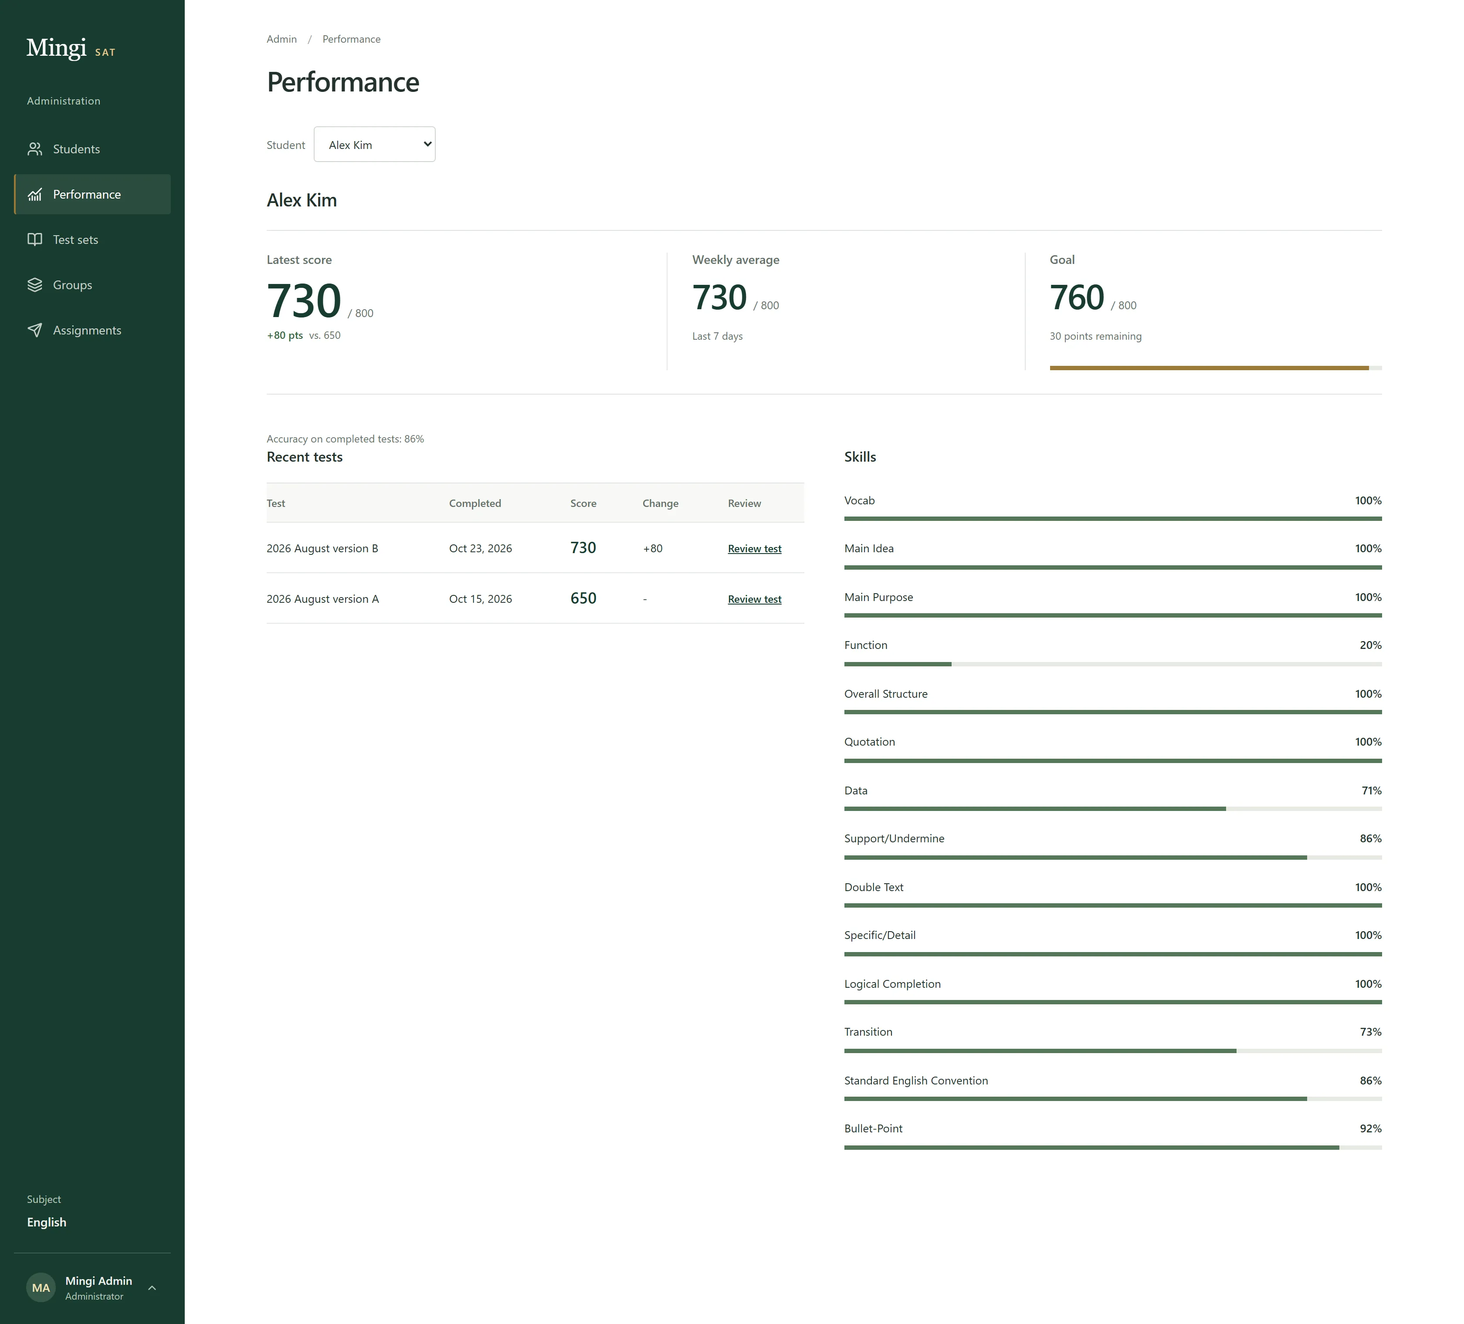This screenshot has width=1464, height=1324.
Task: Click the "Oct 15, 2026" completed date
Action: click(x=480, y=599)
